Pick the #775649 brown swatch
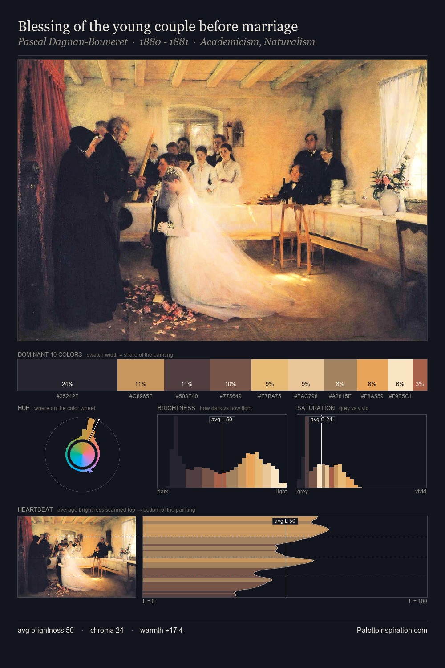 231,375
